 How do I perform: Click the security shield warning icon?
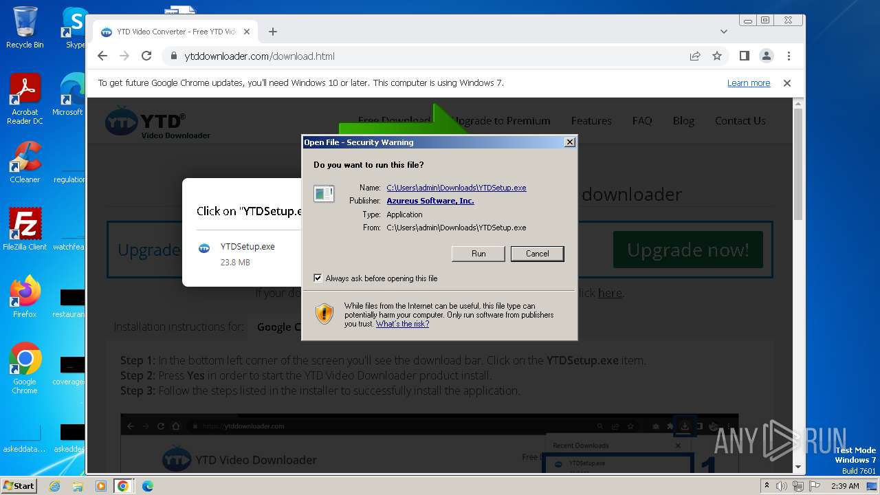324,314
